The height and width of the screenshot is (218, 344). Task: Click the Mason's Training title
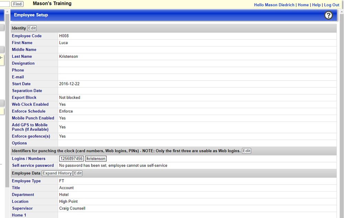coord(52,4)
